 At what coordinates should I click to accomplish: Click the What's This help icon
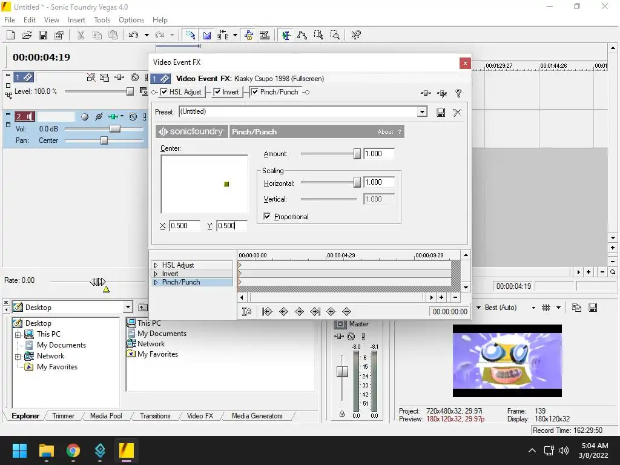(356, 35)
